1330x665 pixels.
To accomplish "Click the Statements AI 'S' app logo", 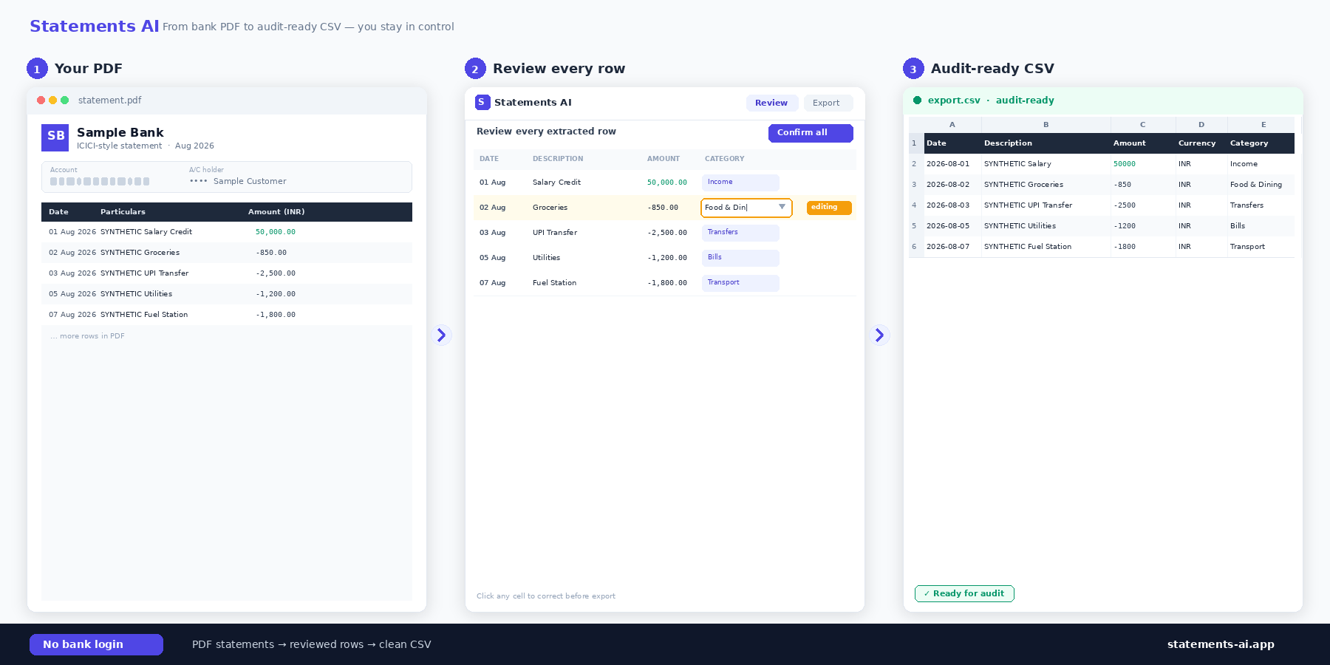I will click(482, 102).
